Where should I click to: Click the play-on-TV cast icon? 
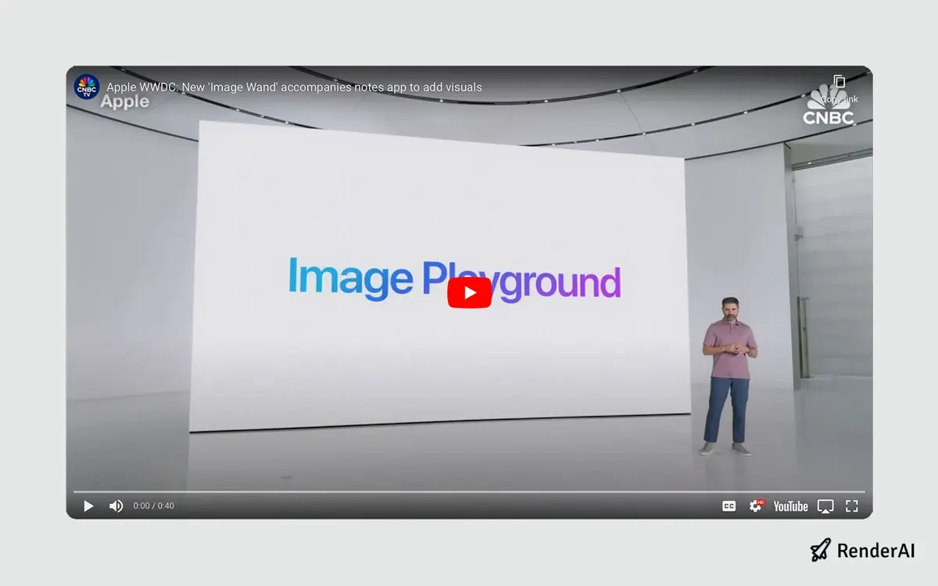tap(825, 506)
